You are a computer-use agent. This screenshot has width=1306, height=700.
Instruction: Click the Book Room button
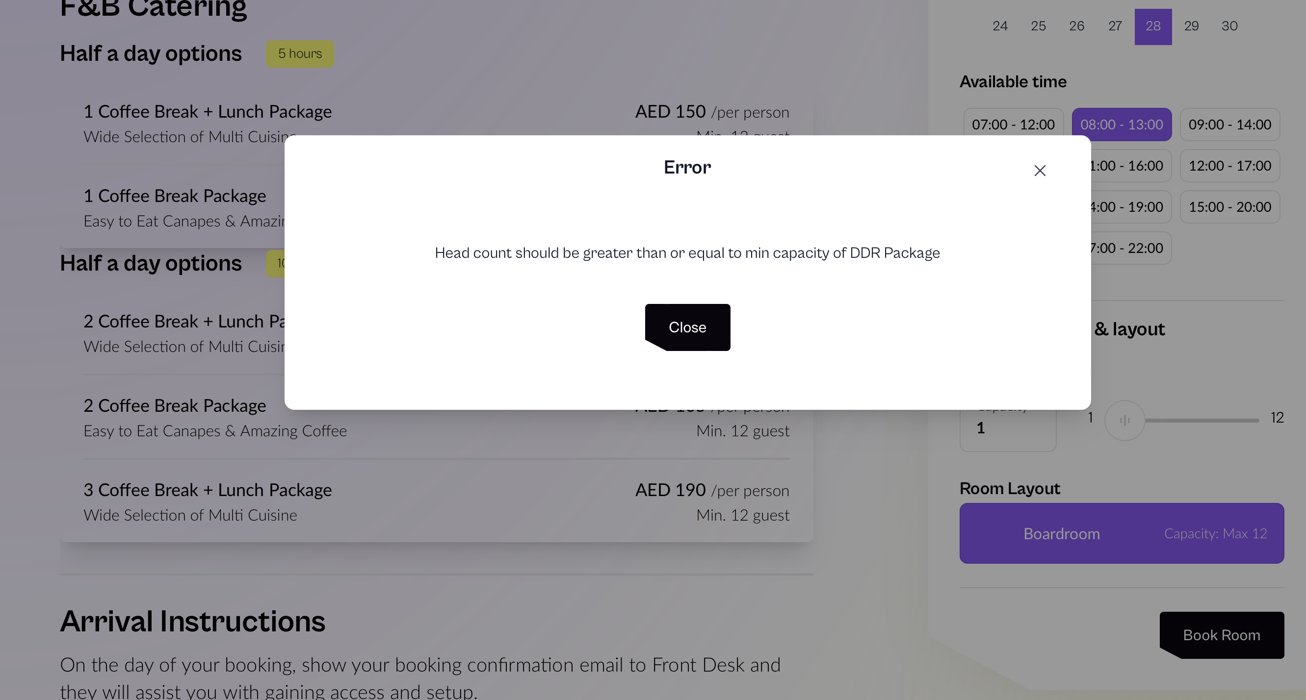pos(1222,635)
